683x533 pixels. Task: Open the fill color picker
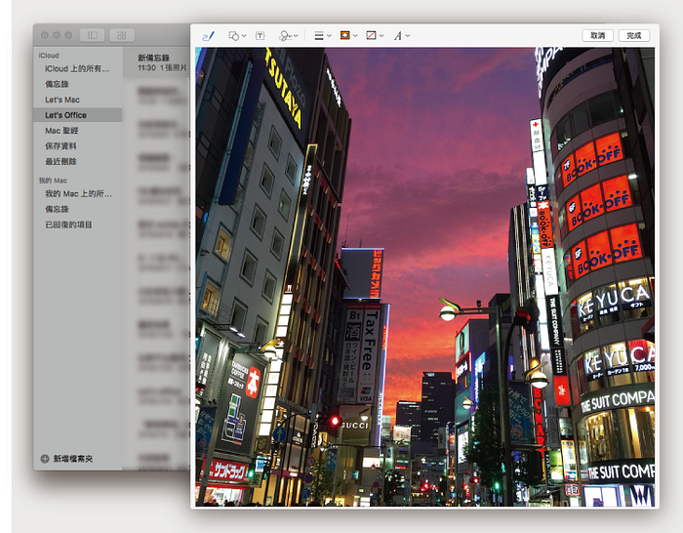click(x=373, y=35)
